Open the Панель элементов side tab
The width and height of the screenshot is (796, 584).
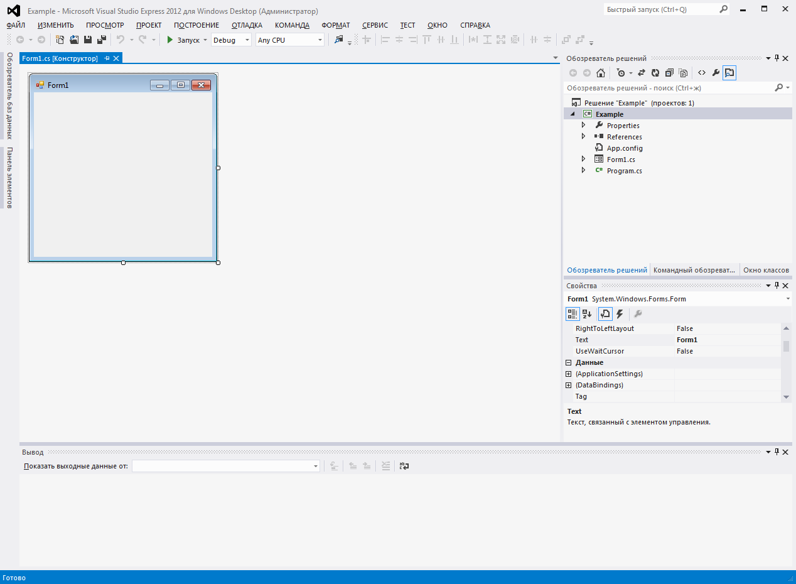pos(9,178)
